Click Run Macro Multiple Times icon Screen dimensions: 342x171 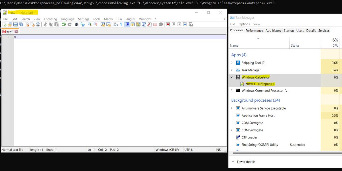[185, 24]
